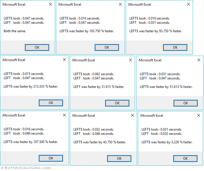
Task: Click OK in the 187.500 % faster dialog
Action: click(51, 158)
